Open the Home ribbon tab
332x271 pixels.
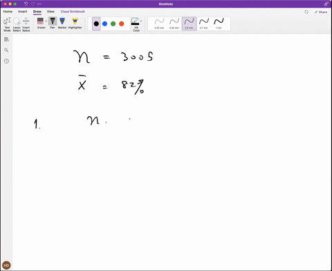8,12
